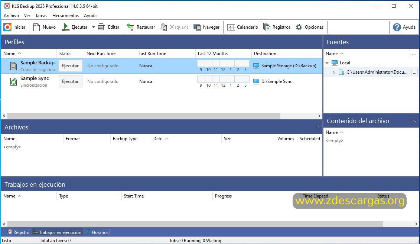Open the Ejecutar dropdown arrow in toolbar
Image resolution: width=420 pixels, height=244 pixels.
[94, 27]
